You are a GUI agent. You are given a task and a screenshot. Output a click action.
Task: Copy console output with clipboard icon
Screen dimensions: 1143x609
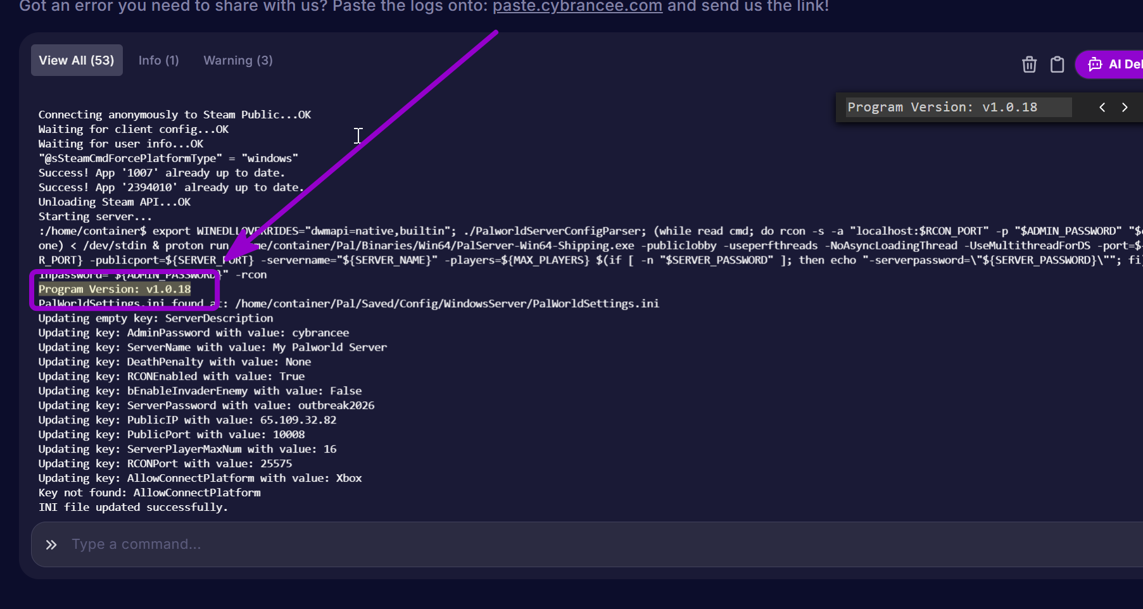1057,65
